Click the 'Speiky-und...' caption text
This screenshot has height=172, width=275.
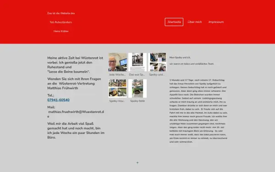(x=157, y=75)
